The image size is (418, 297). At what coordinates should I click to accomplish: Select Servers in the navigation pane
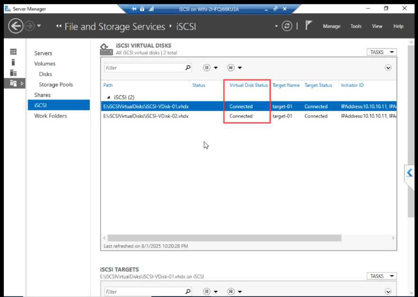pyautogui.click(x=43, y=53)
